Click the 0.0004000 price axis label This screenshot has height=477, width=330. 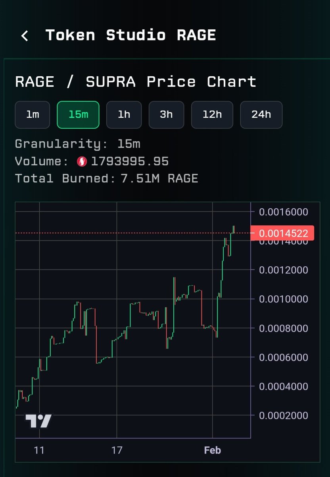[284, 386]
